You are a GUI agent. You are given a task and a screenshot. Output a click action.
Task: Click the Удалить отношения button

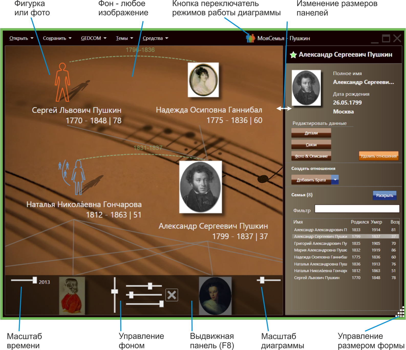point(379,156)
